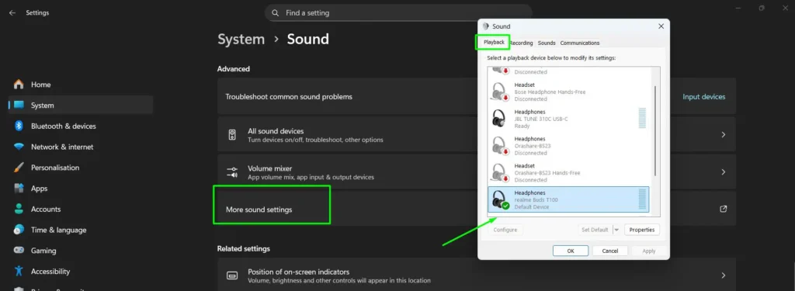Select the JBL TUNE 310C USB-C headphones icon
Image resolution: width=795 pixels, height=291 pixels.
coord(500,118)
